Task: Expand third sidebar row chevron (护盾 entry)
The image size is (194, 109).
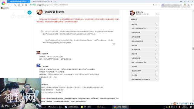Action: [156, 33]
